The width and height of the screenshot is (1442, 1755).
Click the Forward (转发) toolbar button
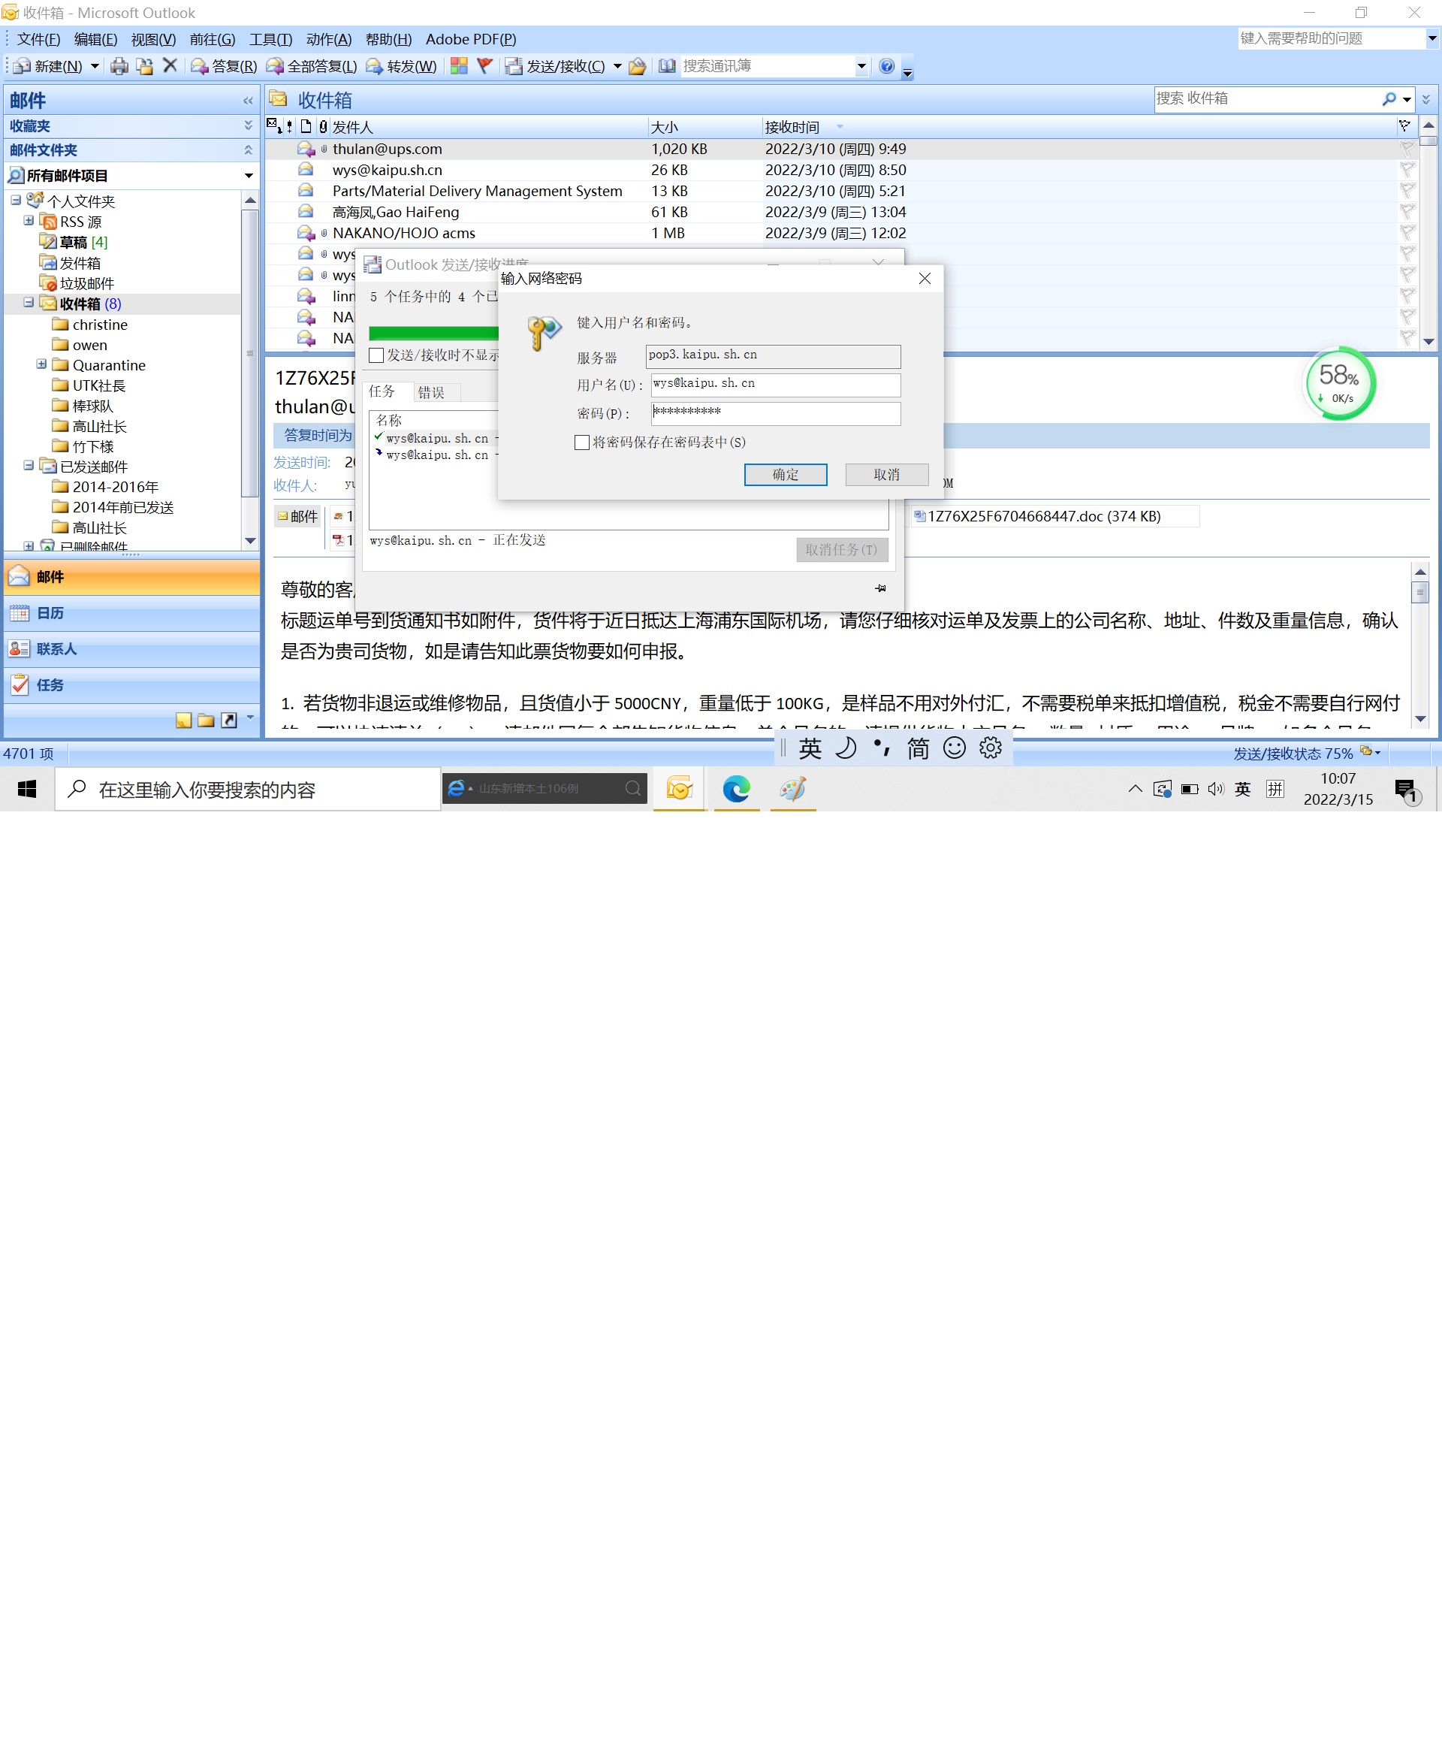tap(402, 66)
